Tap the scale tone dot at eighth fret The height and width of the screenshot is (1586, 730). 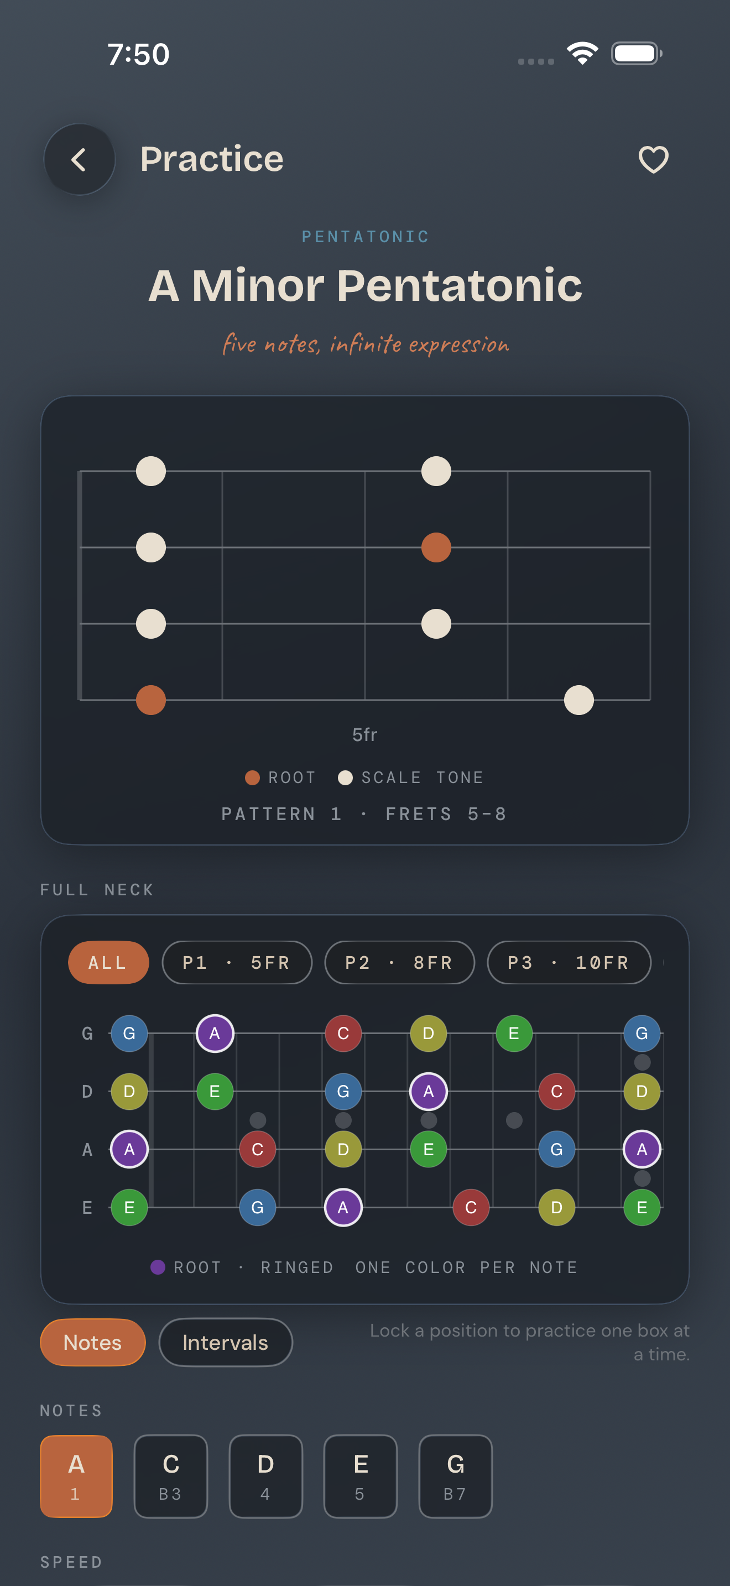coord(578,700)
